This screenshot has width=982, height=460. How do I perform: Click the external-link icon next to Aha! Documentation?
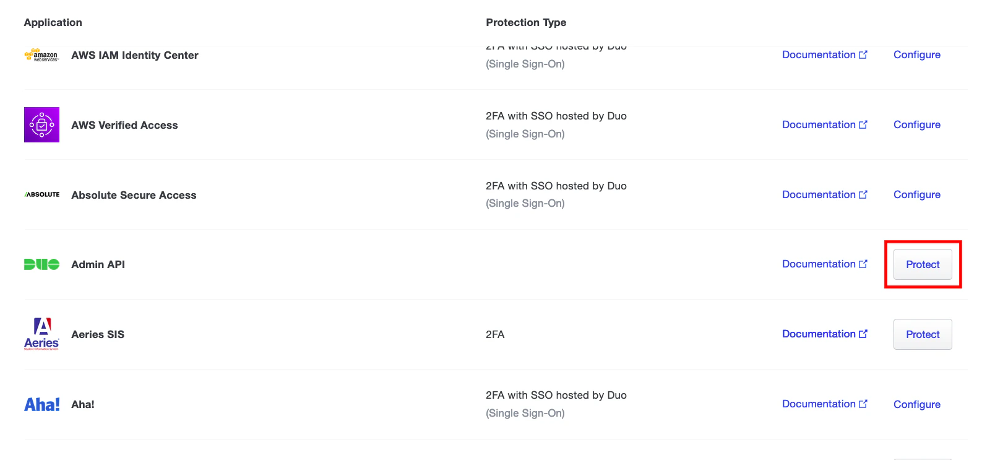[x=864, y=404]
